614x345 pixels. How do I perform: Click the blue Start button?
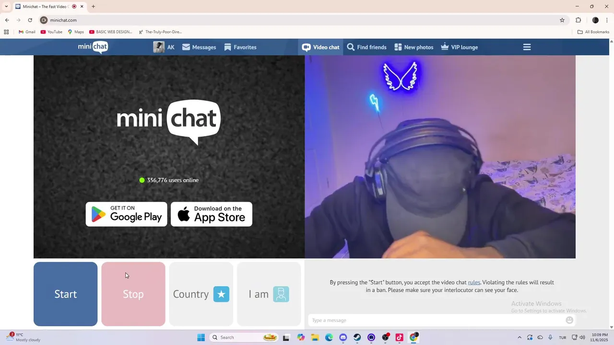point(66,294)
